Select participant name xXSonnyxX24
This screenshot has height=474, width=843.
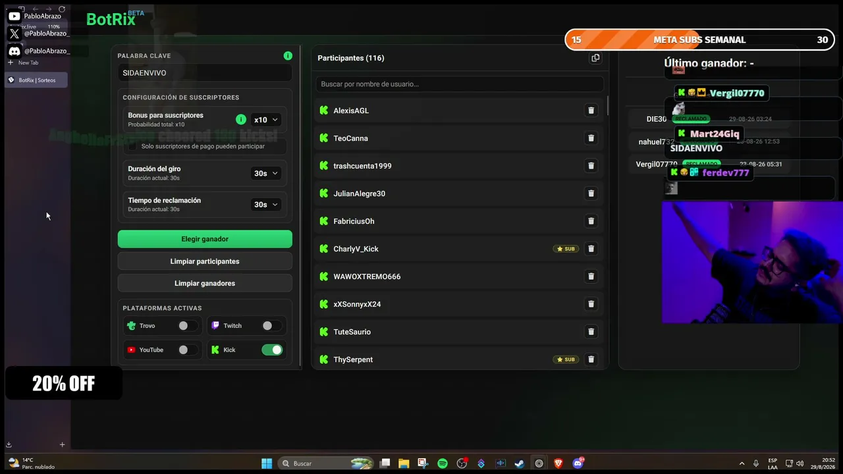[x=357, y=304]
